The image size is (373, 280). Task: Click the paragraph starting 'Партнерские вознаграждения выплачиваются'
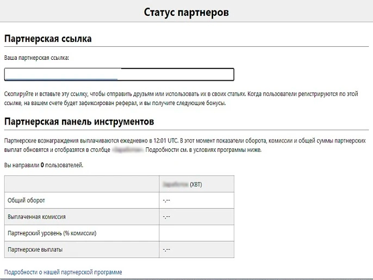pos(185,145)
